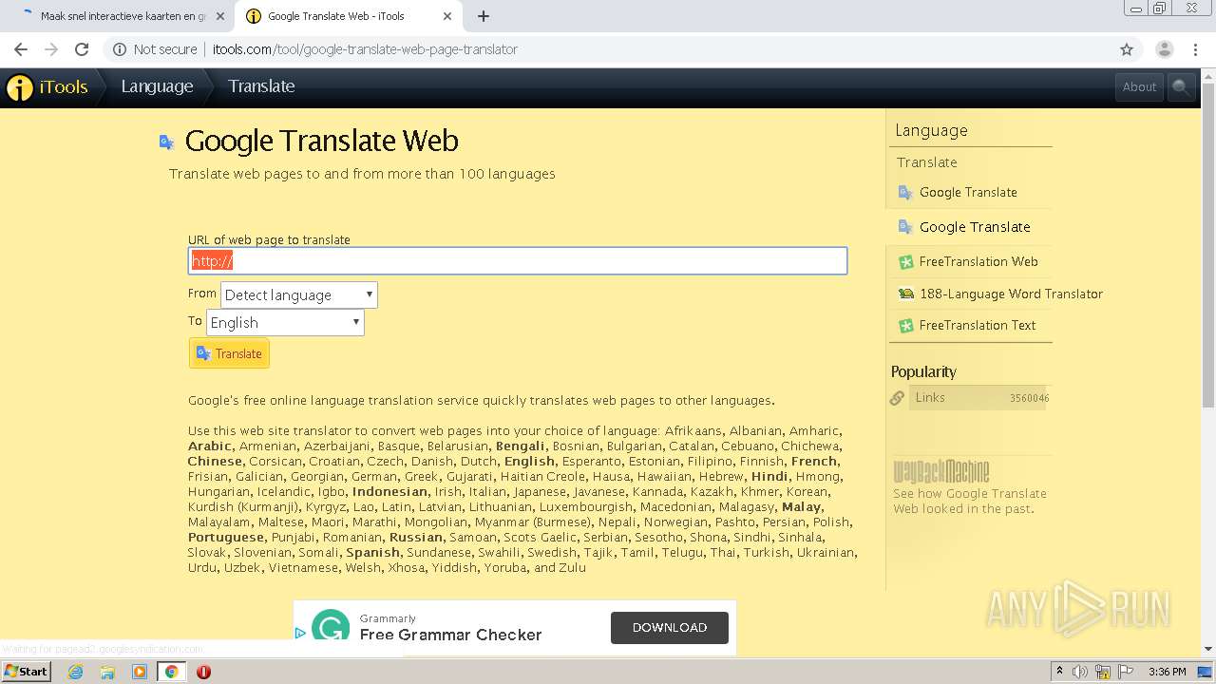Click the URL of web page input field
The width and height of the screenshot is (1216, 684).
point(518,260)
